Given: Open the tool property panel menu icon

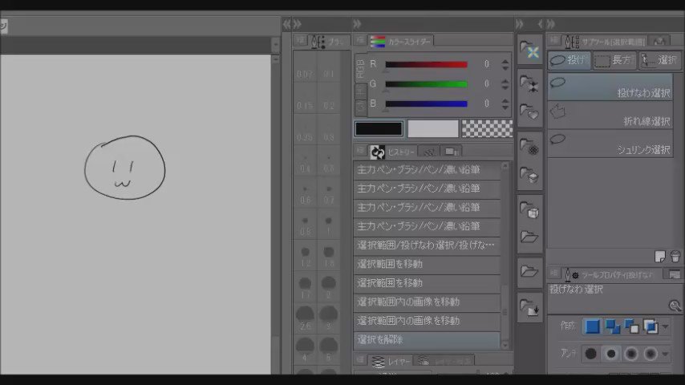Looking at the screenshot, I should [554, 274].
